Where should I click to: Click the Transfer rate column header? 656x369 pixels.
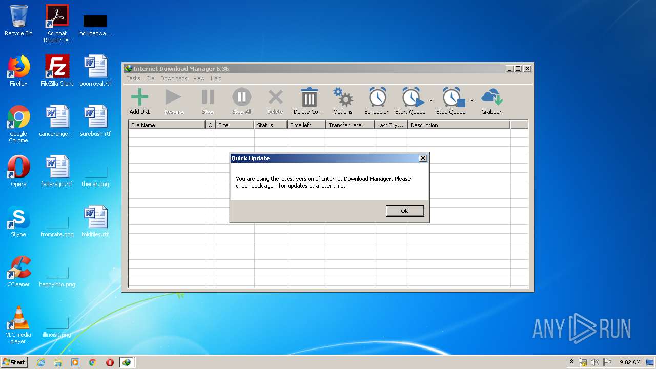click(350, 125)
